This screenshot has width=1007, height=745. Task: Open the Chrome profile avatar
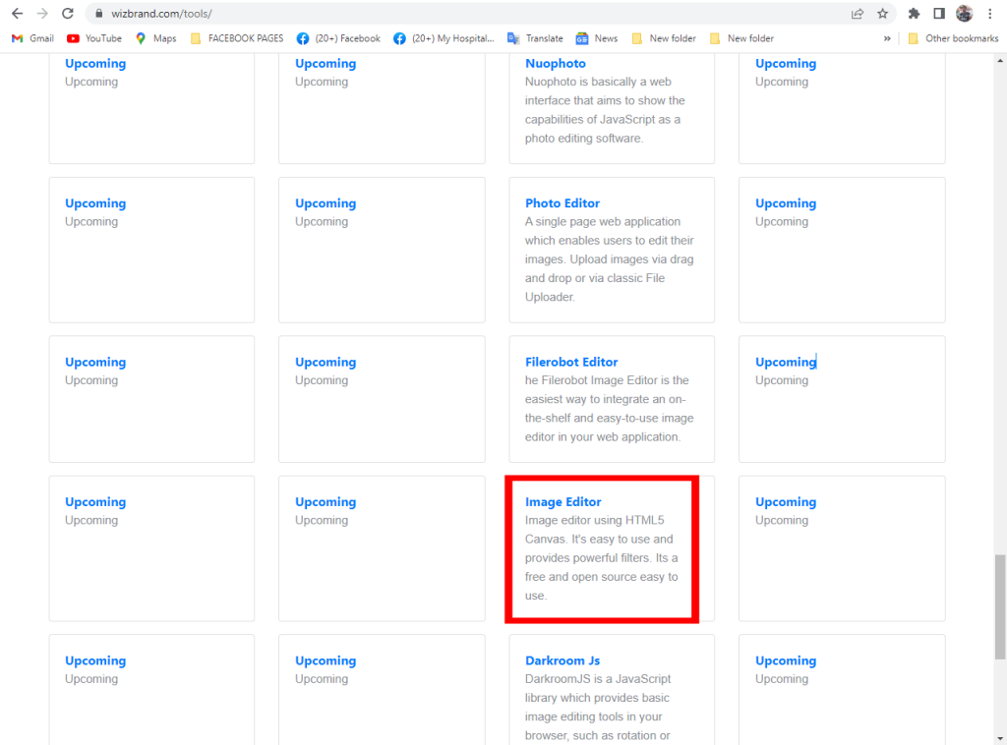point(964,14)
